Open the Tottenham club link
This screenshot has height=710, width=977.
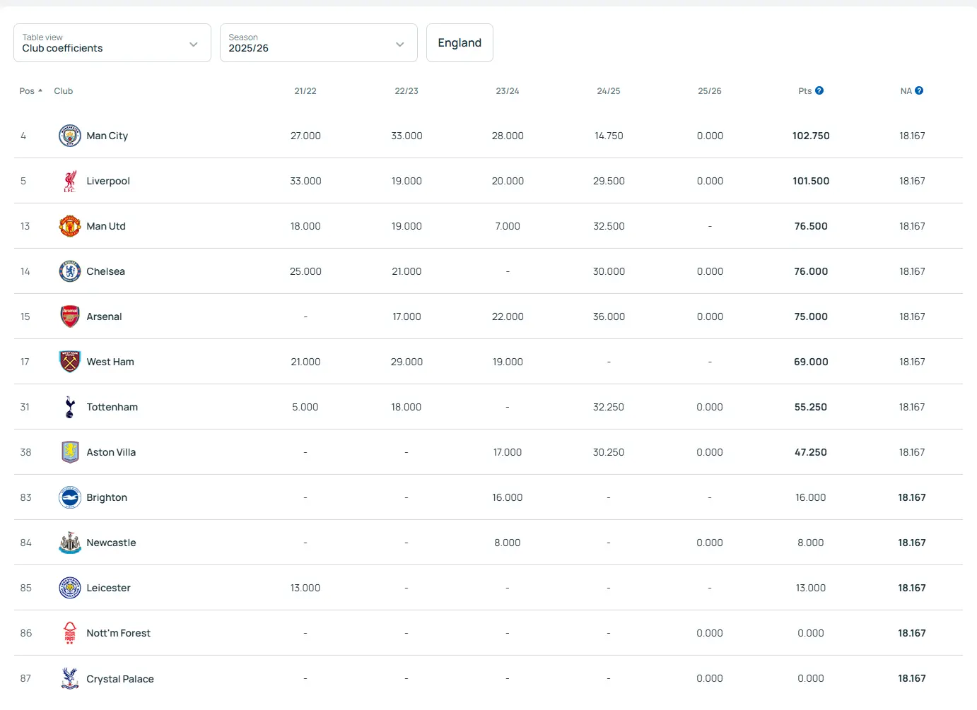pyautogui.click(x=112, y=407)
